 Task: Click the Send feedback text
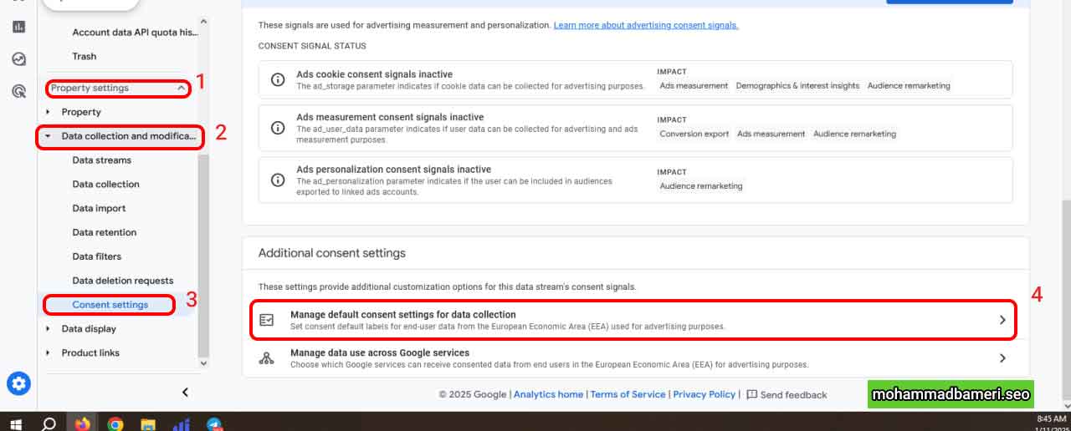click(793, 395)
